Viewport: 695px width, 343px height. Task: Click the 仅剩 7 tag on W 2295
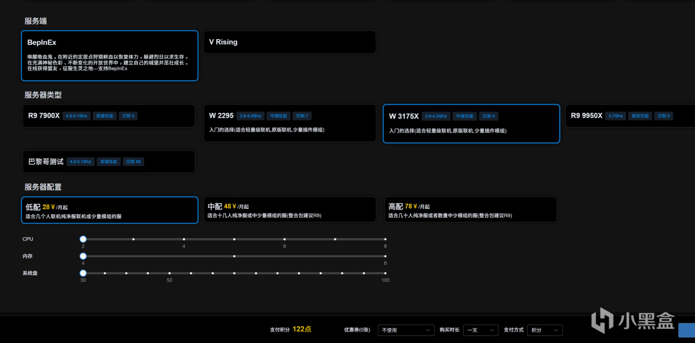(302, 116)
